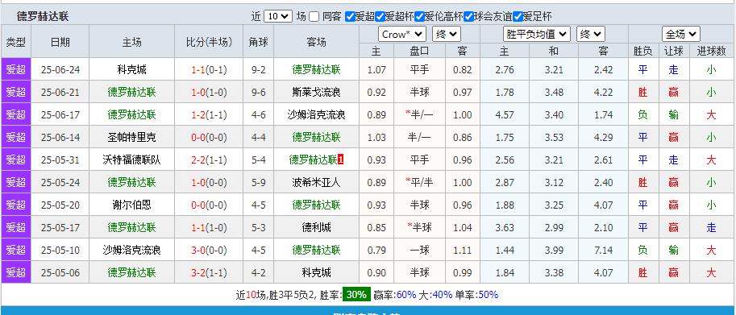736x315 pixels.
Task: Click the 负 result on 25-06-17
Action: [x=642, y=115]
